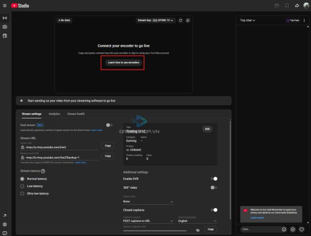
Task: Click the Unlisted privacy value
Action: [x=136, y=150]
